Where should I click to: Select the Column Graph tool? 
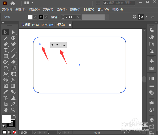13,98
